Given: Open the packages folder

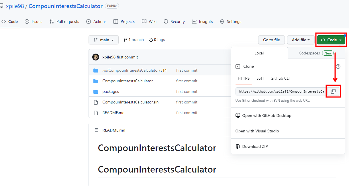Looking at the screenshot, I should point(111,92).
